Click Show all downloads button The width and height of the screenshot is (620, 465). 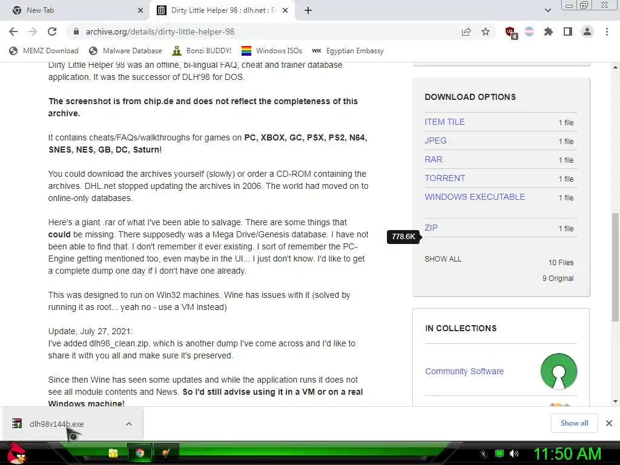[574, 423]
